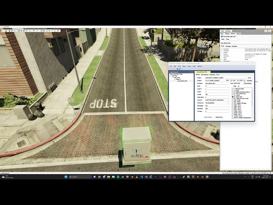Switch to the LOD Hierarchy tab
The image size is (273, 205).
[205, 75]
